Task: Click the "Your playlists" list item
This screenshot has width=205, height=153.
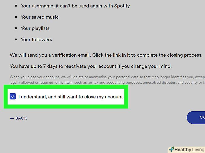Action: point(35,28)
